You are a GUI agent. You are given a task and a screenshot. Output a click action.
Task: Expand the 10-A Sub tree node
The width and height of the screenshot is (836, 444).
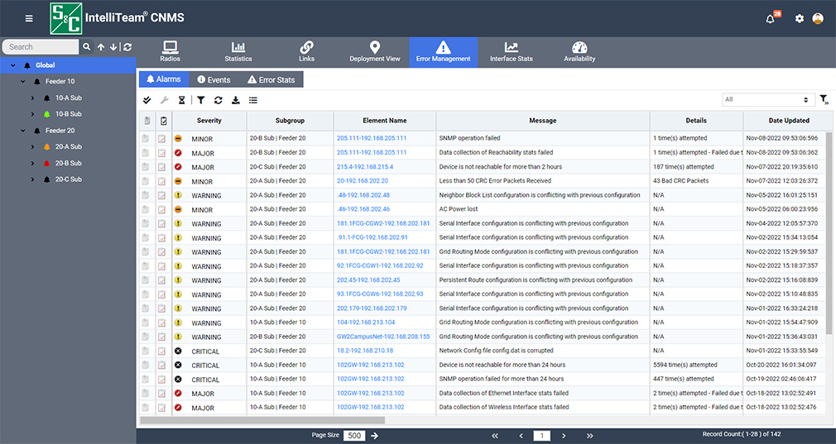point(33,98)
